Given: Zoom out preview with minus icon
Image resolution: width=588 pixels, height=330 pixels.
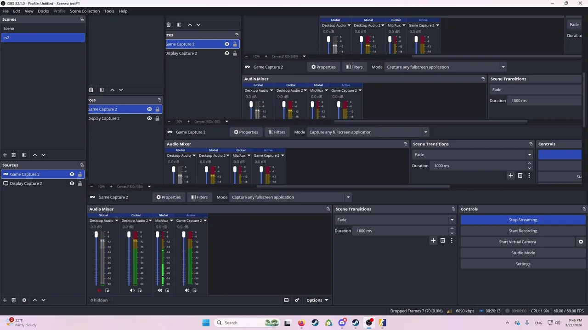Looking at the screenshot, I should click(x=91, y=187).
